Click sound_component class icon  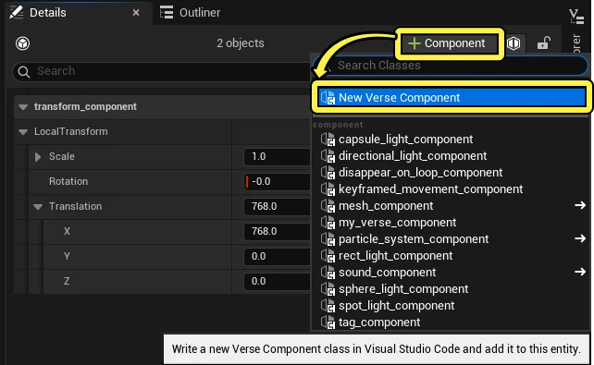(x=328, y=273)
